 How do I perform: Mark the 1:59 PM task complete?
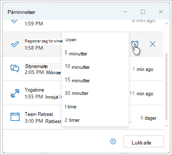14,21
